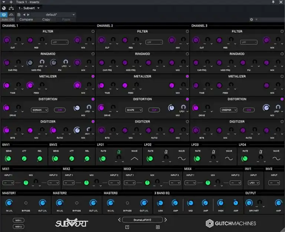Click the MIX2 green MIX knob

[x=86, y=183]
